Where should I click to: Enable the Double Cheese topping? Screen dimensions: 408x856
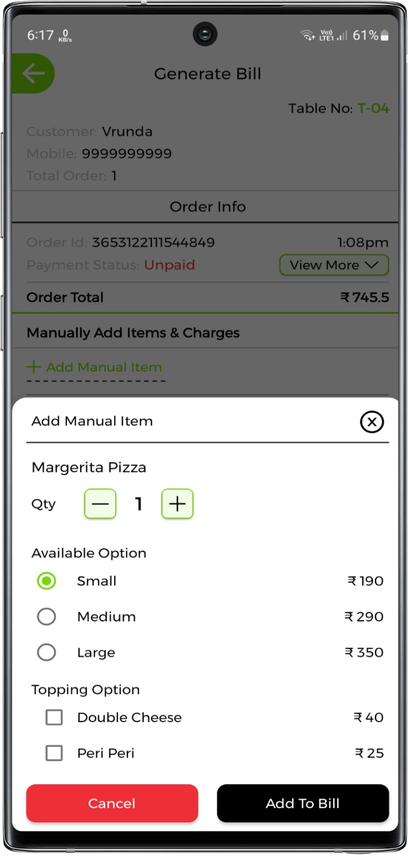[x=54, y=717]
